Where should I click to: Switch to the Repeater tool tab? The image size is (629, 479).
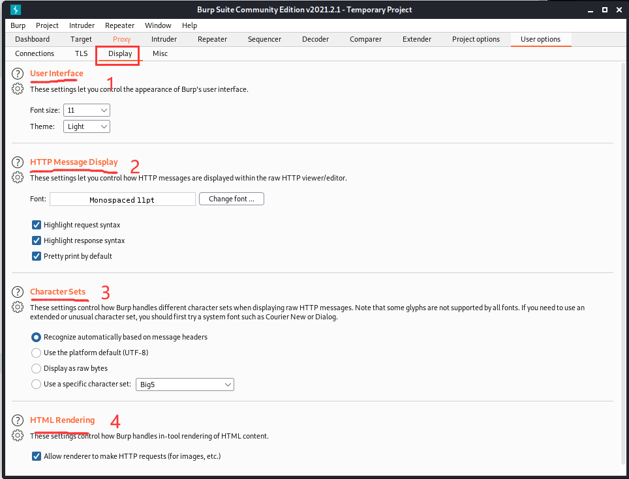(x=212, y=39)
